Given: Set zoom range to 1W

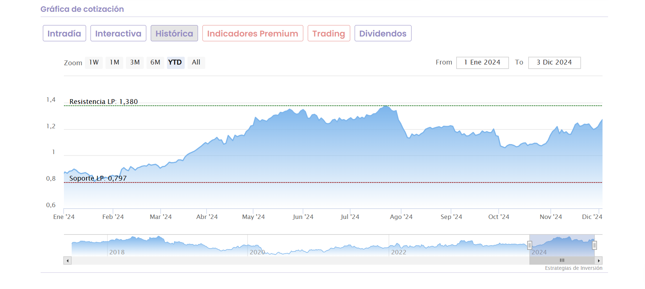Looking at the screenshot, I should tap(94, 63).
